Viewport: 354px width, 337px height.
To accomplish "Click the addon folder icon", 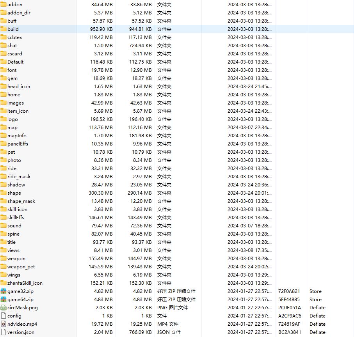I will [4, 4].
